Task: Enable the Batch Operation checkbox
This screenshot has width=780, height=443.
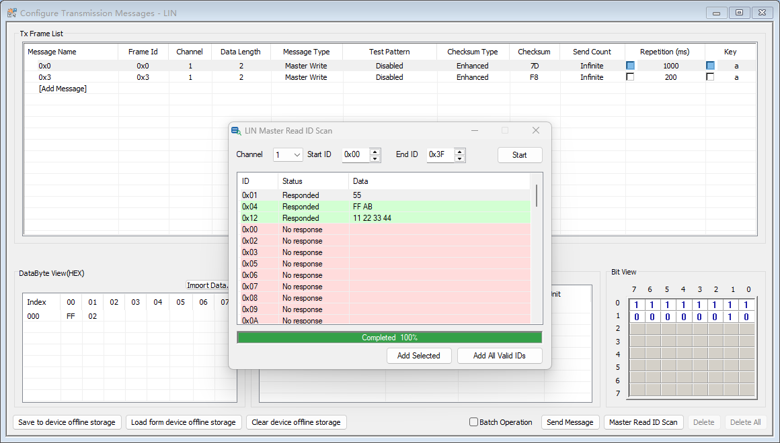Action: (x=473, y=422)
